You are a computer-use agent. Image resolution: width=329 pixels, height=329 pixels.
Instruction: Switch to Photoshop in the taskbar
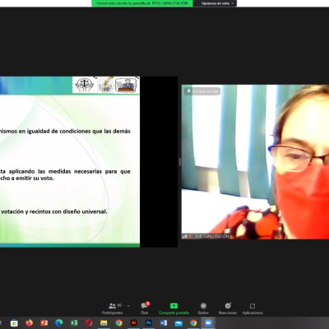tap(149, 323)
